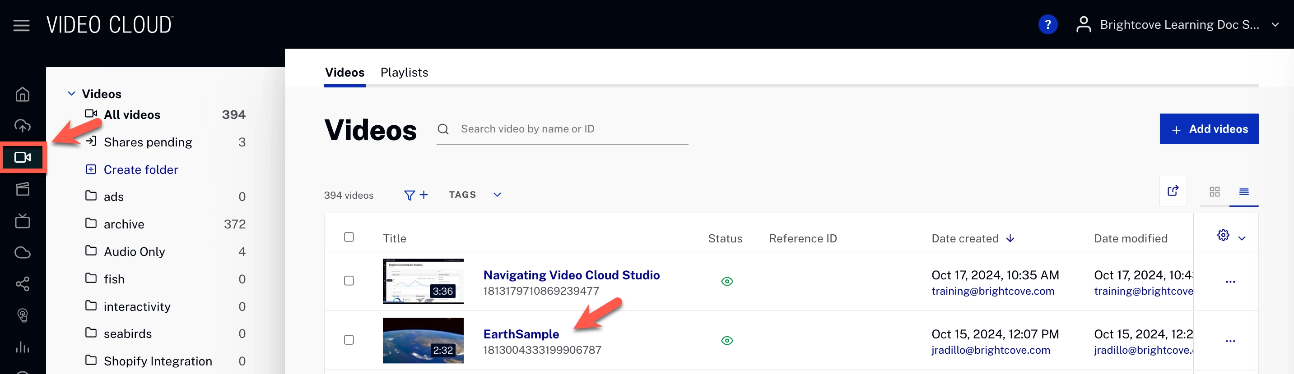The height and width of the screenshot is (374, 1294).
Task: Select all videos with header checkbox
Action: 349,237
